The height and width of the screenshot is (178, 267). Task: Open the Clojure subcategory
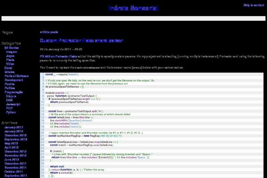tap(11, 96)
